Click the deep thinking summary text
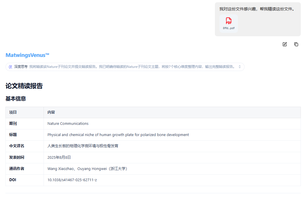304x197 pixels. (x=133, y=67)
